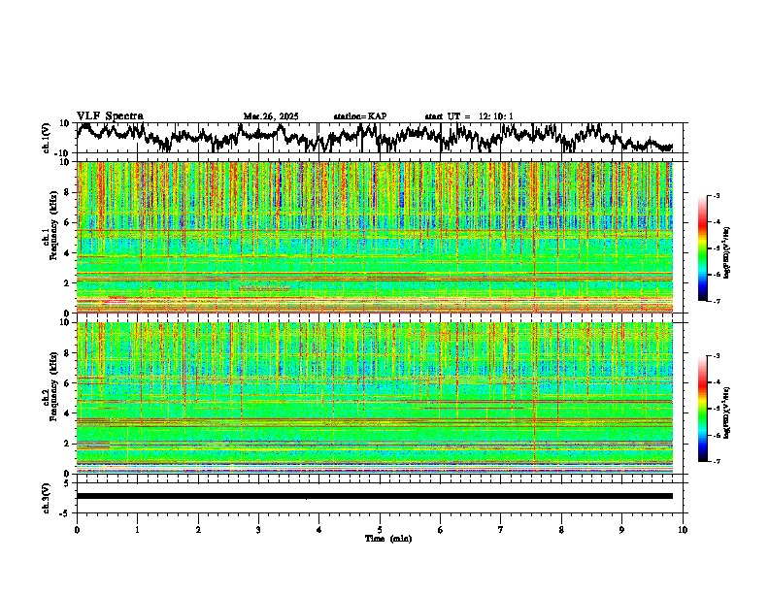Click the black ch.3 signal bar
Viewport: 769px width, 594px height.
[x=375, y=496]
